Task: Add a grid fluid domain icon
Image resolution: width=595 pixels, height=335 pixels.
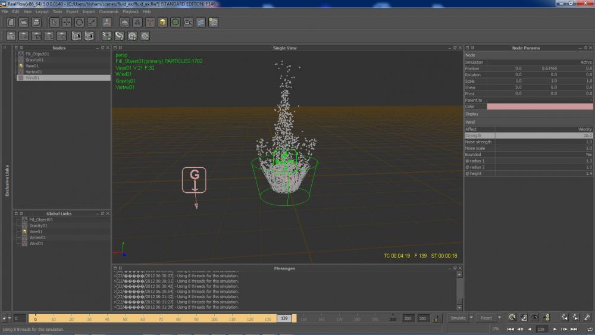Action: [x=124, y=23]
